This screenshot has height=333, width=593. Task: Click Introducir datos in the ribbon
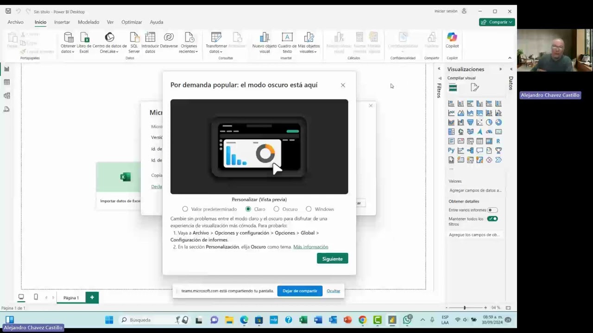pyautogui.click(x=150, y=43)
